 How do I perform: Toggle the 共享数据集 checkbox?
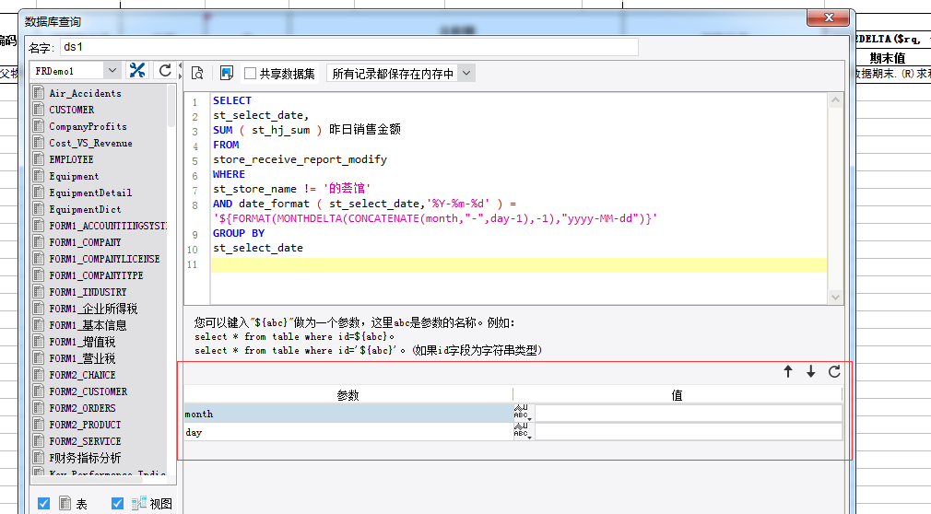[x=250, y=73]
